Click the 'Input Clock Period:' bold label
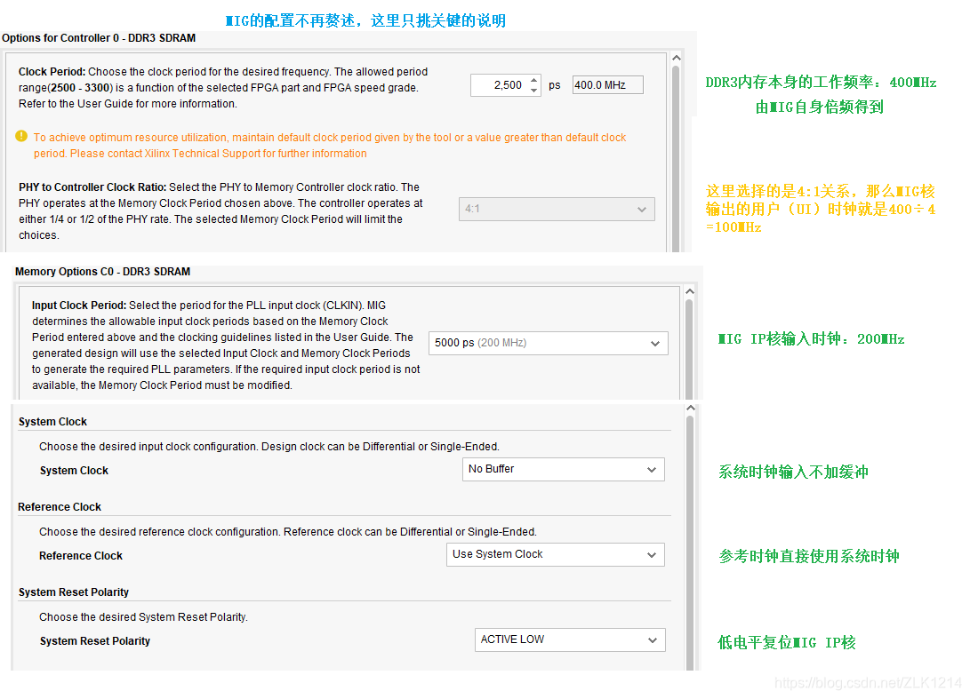Screen dimensions: 970x699 (79, 306)
